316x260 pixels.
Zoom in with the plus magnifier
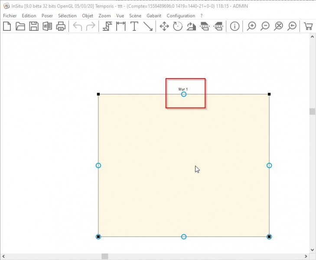(x=251, y=26)
